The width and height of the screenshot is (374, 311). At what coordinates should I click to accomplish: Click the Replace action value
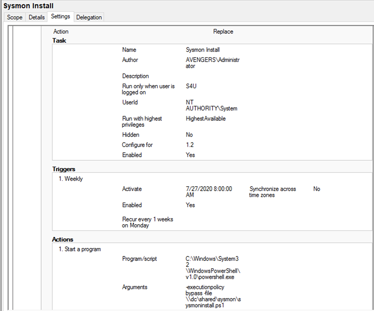[x=223, y=32]
